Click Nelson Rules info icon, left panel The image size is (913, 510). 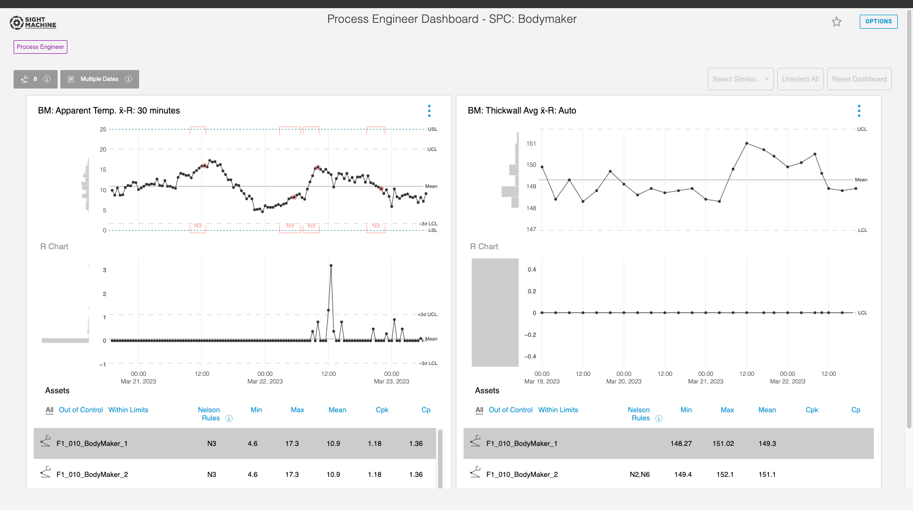click(229, 419)
